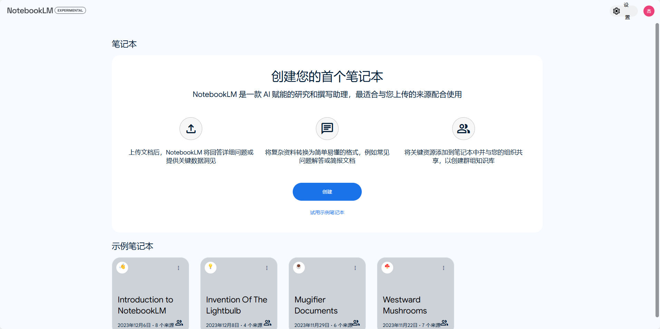The image size is (660, 329).
Task: Click the EXPERIMENTAL badge
Action: tap(70, 10)
